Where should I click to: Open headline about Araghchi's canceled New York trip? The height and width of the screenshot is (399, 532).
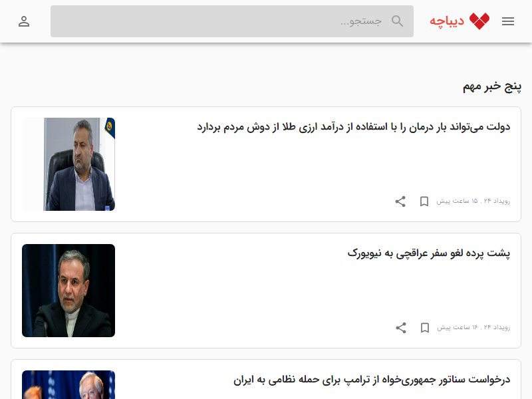(429, 253)
